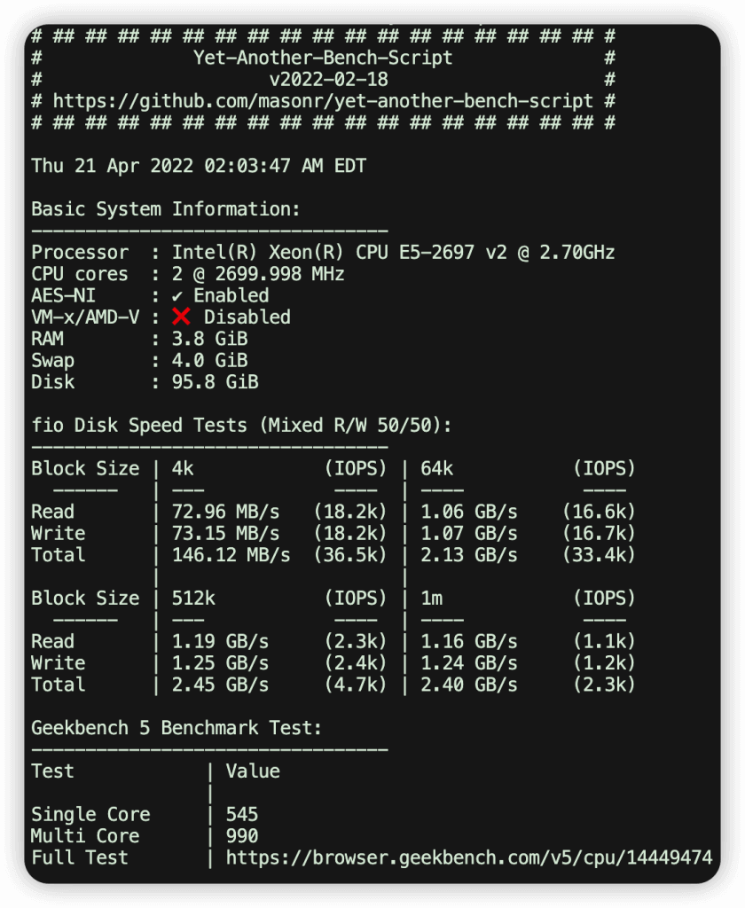Click the Yet-Another-Bench-Script title text

(323, 59)
